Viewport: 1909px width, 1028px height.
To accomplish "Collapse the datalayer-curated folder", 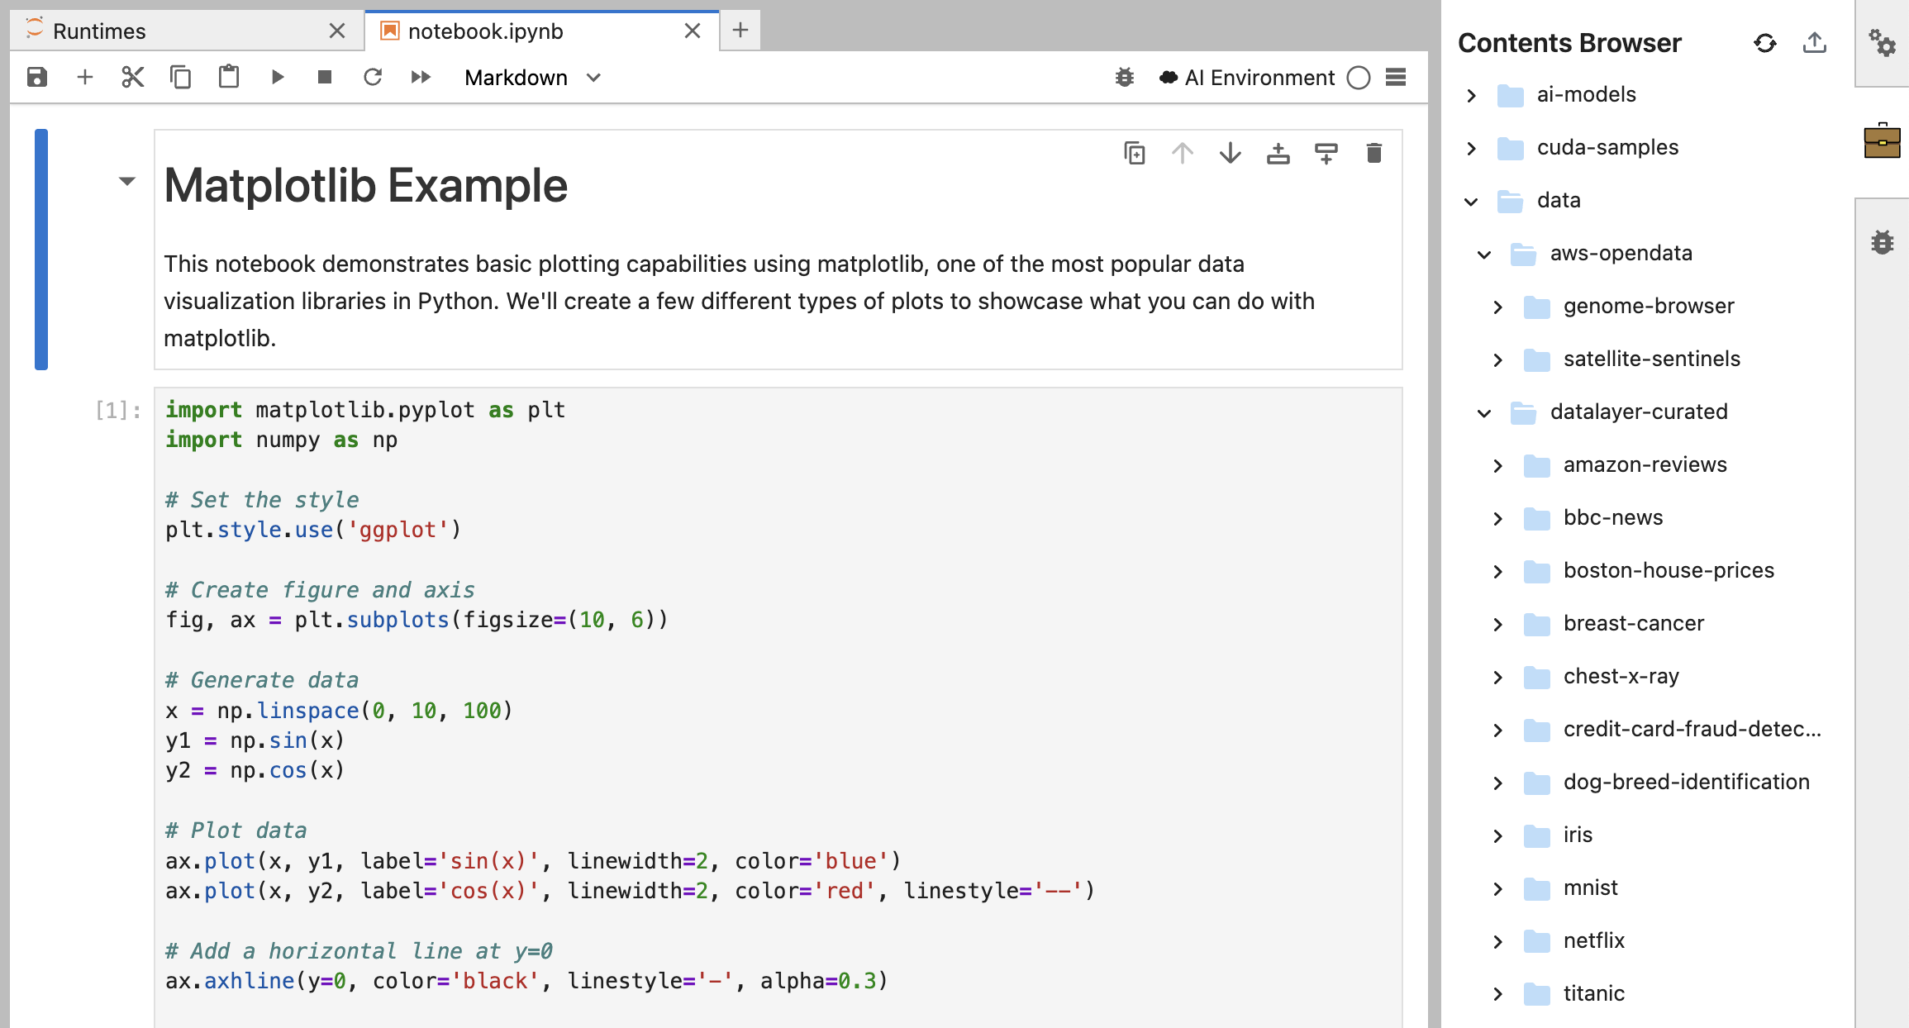I will pos(1484,412).
